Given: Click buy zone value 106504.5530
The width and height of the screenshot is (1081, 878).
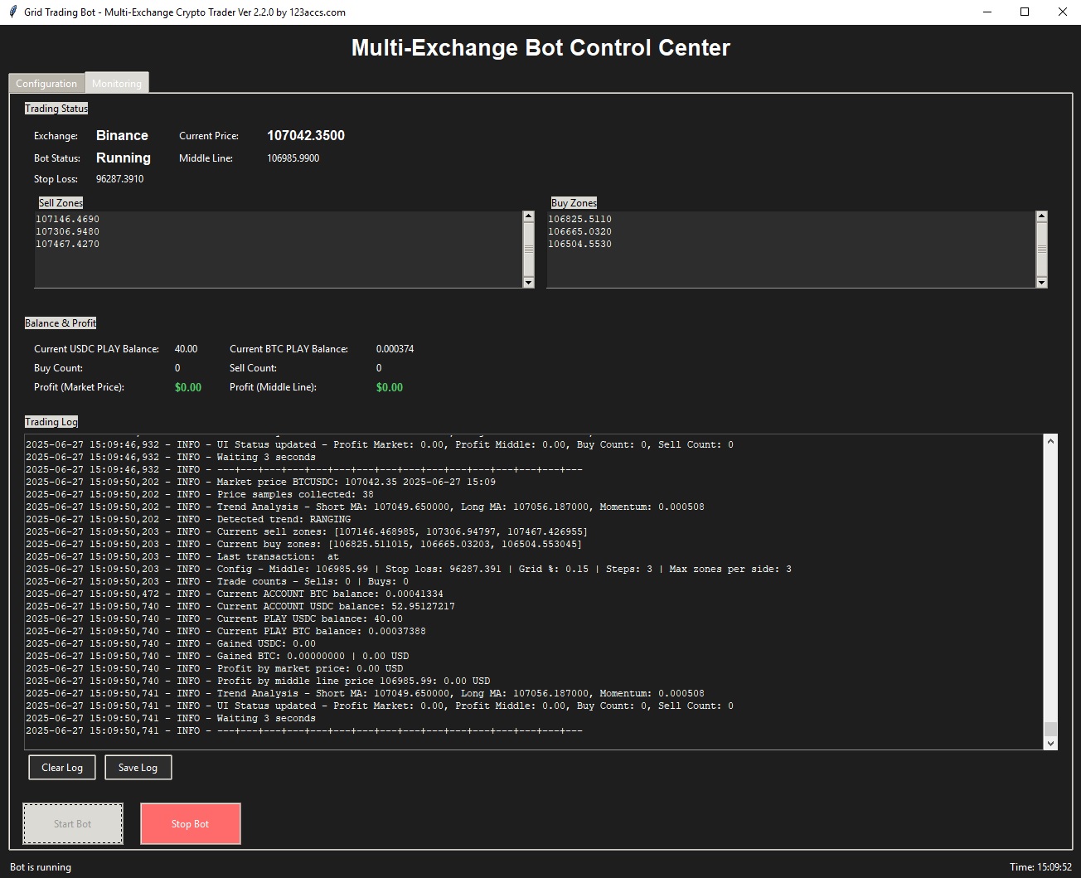Looking at the screenshot, I should pos(579,244).
